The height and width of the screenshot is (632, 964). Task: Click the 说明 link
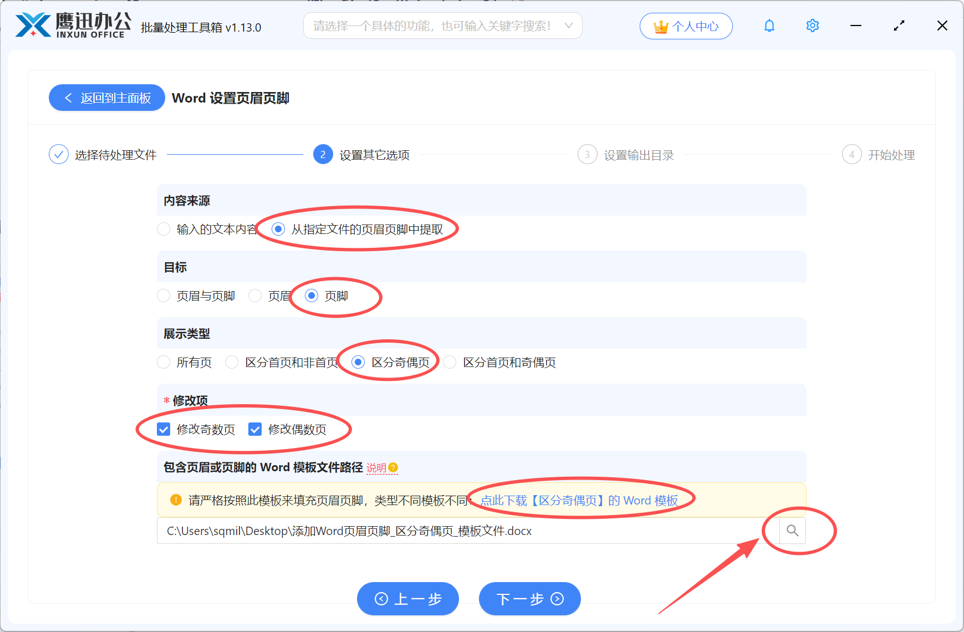coord(375,467)
